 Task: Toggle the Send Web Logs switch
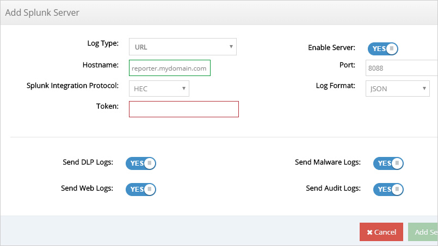(141, 190)
